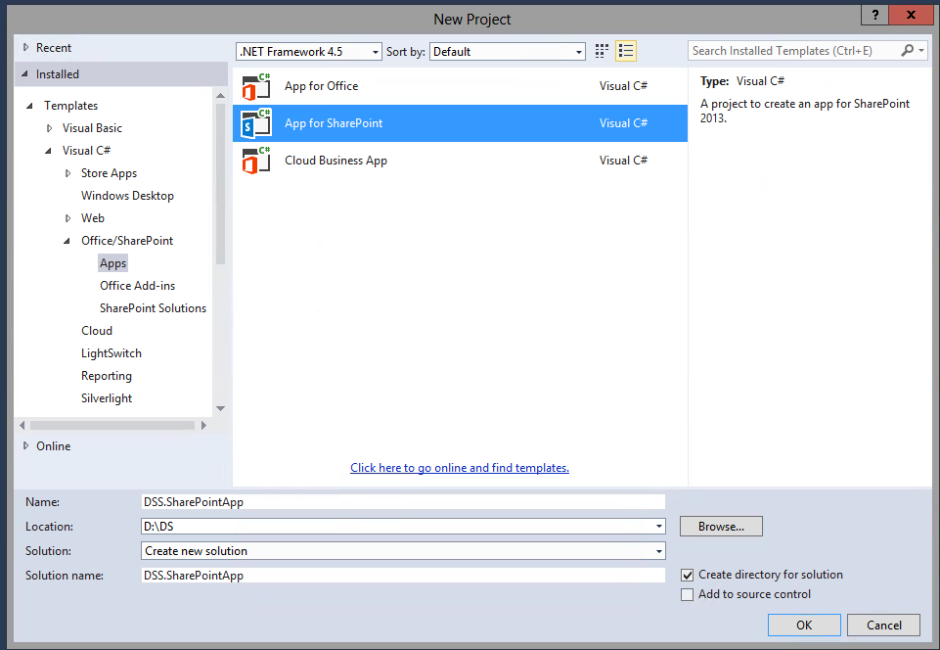Click the OK button
Image resolution: width=940 pixels, height=650 pixels.
(x=804, y=625)
